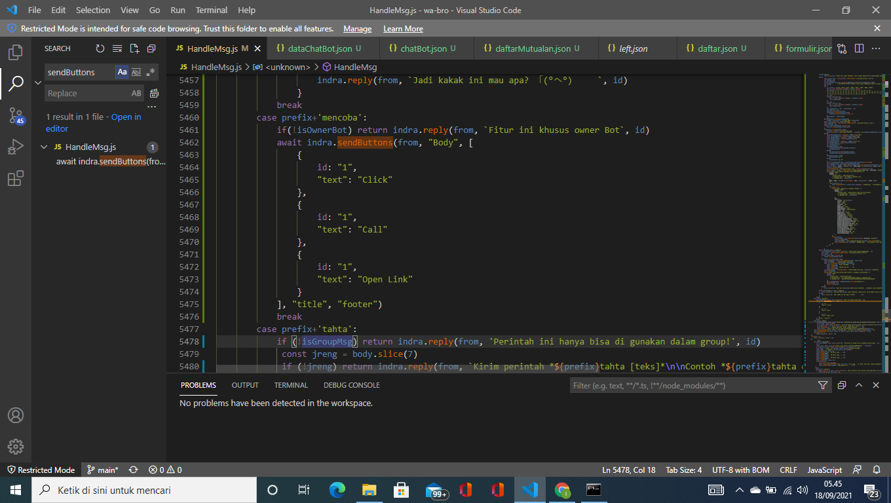The height and width of the screenshot is (503, 891).
Task: Expand the Replace input field
Action: (x=37, y=83)
